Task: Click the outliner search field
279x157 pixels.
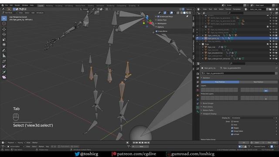Action: point(236,13)
